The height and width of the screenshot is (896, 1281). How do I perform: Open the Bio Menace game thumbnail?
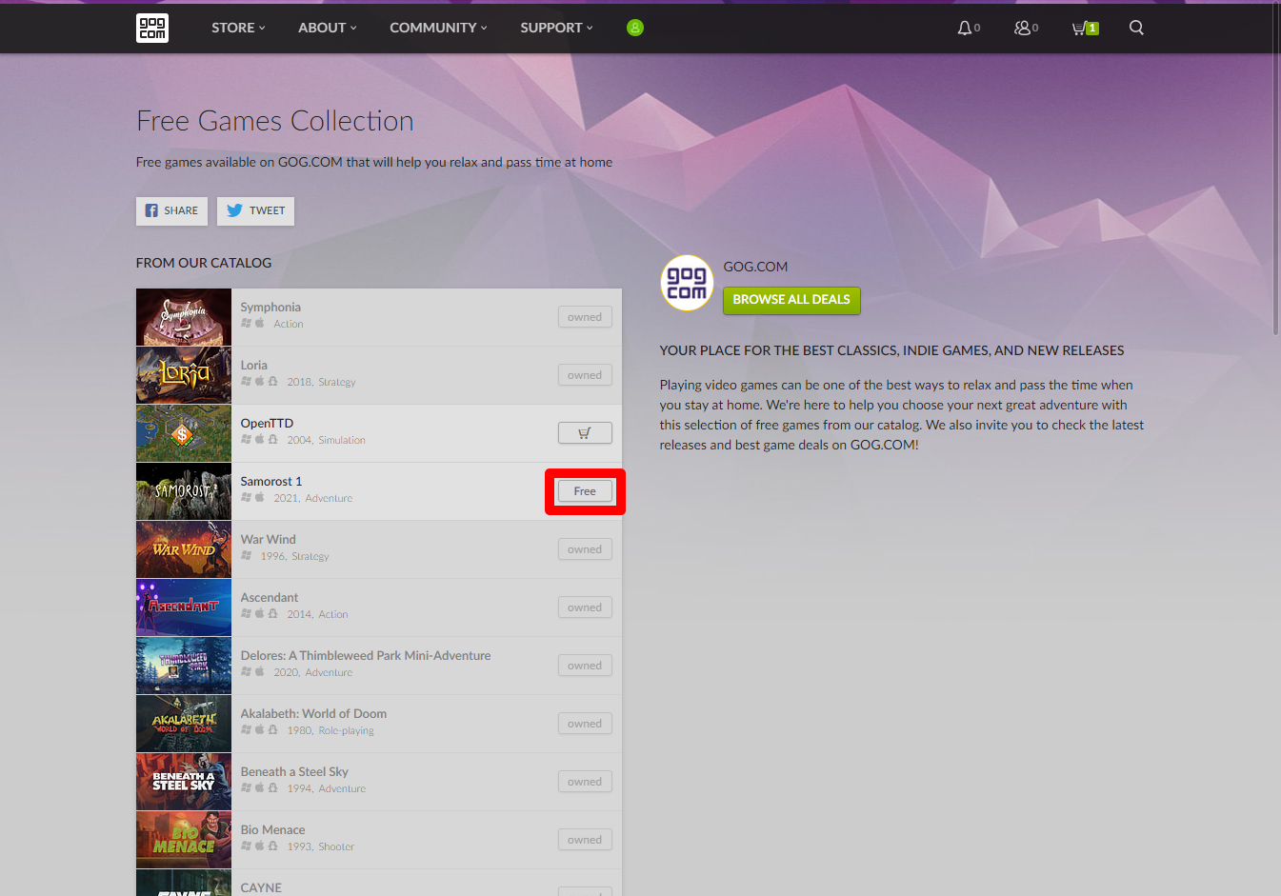[184, 840]
